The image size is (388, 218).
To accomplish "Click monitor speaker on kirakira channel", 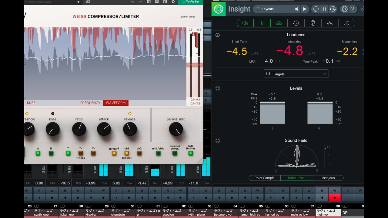I will [90, 198].
